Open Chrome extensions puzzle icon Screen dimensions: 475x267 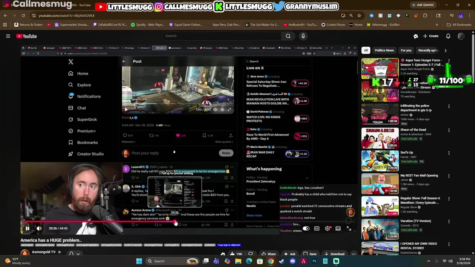[x=425, y=16]
